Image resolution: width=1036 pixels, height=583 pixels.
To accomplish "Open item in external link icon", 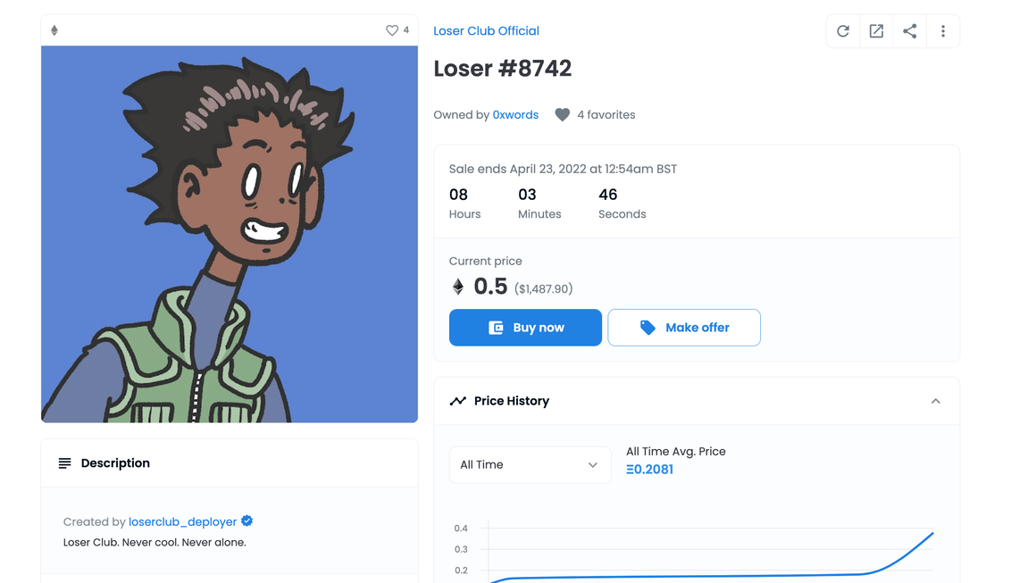I will pyautogui.click(x=876, y=31).
